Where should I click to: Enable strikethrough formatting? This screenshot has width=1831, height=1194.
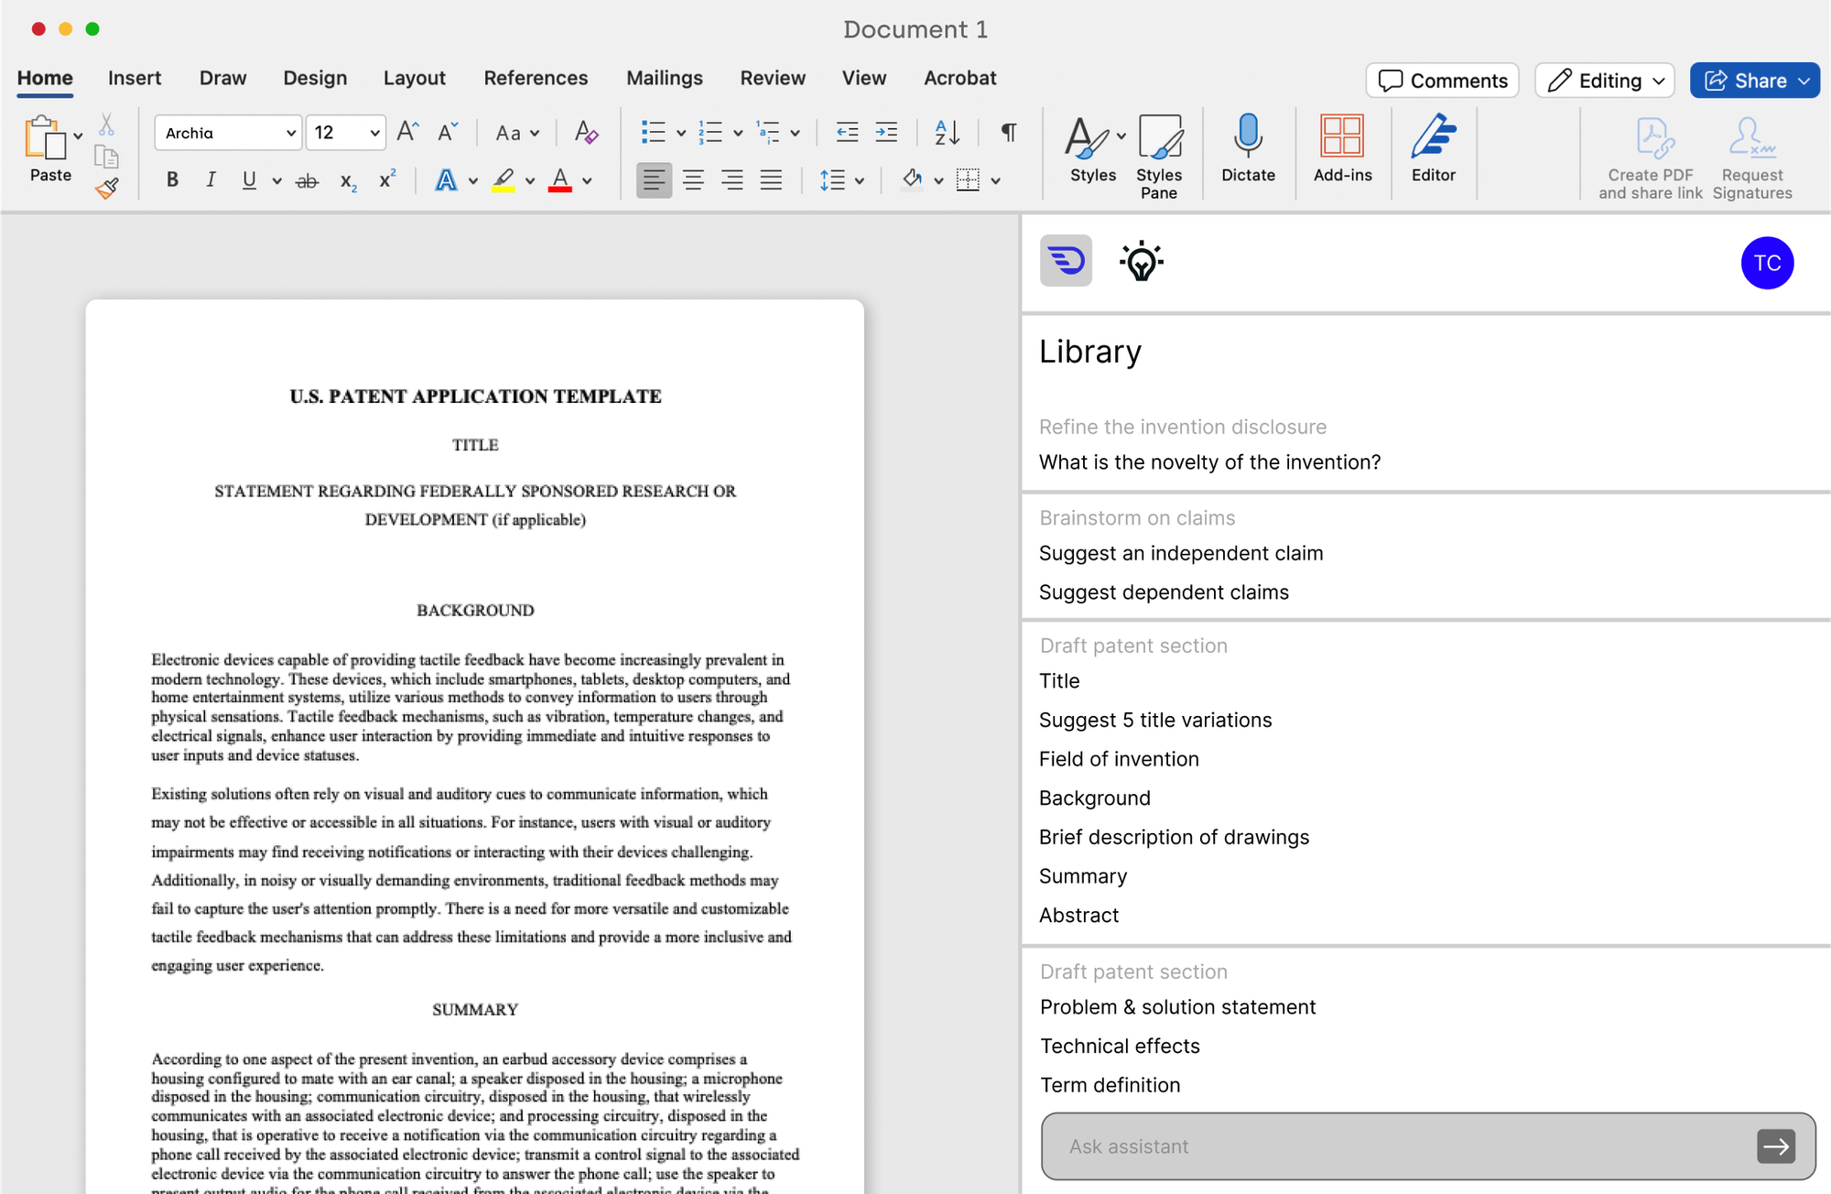point(307,179)
